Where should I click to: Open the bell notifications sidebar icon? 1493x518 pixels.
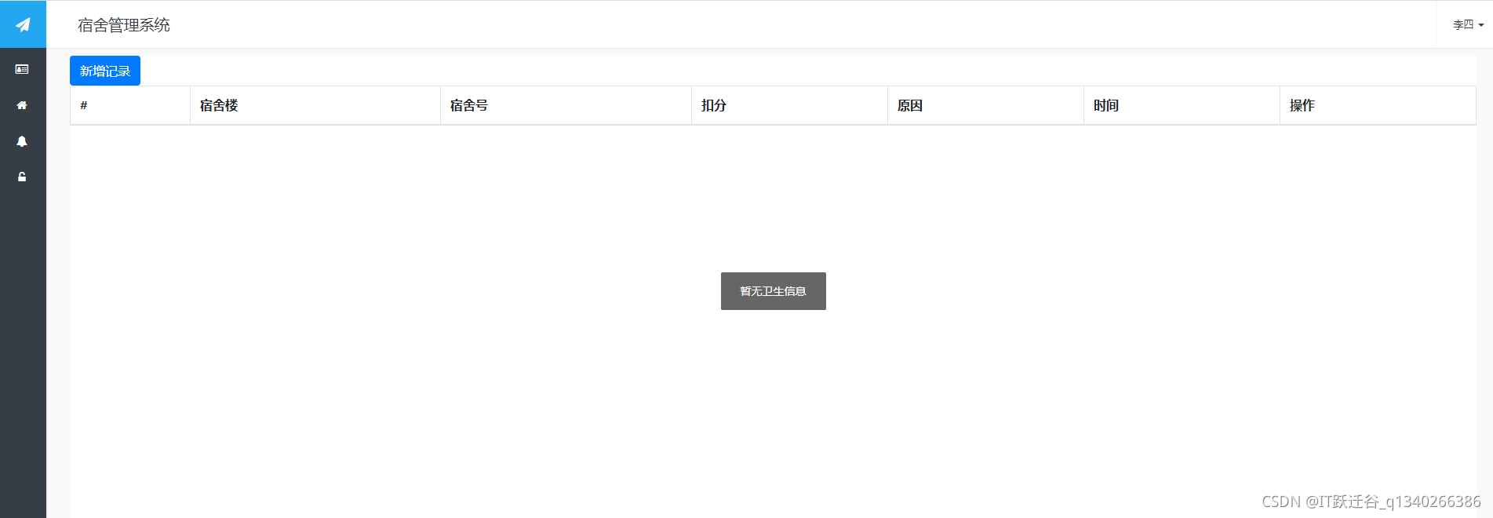pyautogui.click(x=22, y=141)
